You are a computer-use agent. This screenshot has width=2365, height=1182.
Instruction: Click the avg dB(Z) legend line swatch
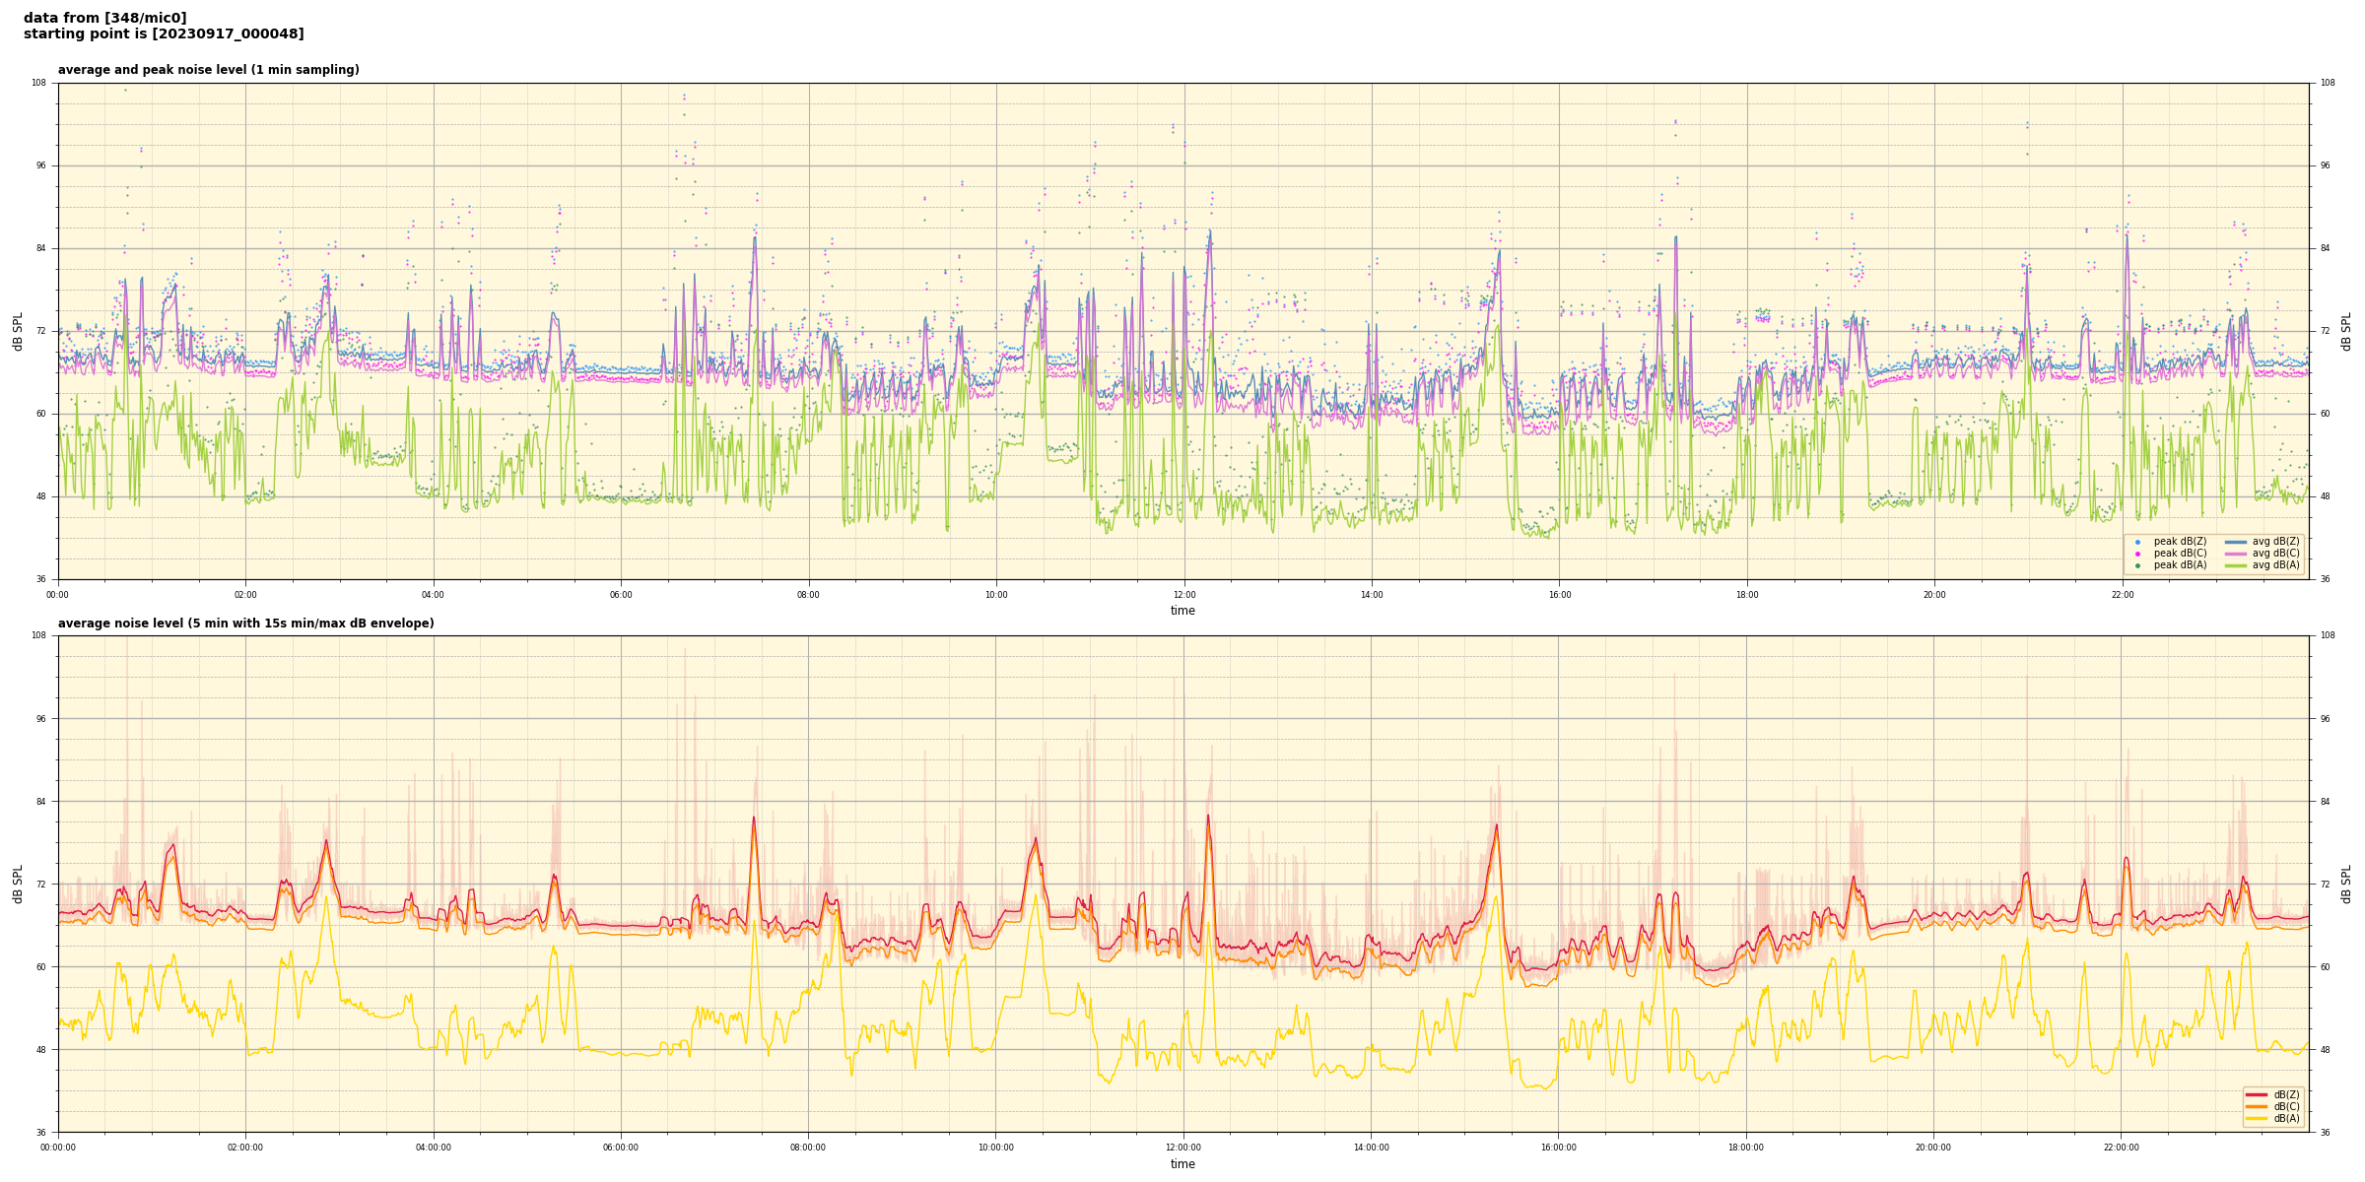pyautogui.click(x=2236, y=542)
